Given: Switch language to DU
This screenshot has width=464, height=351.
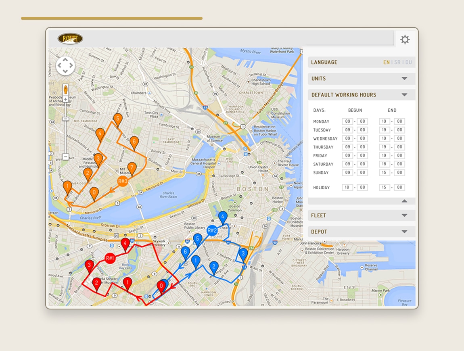Looking at the screenshot, I should (x=408, y=62).
